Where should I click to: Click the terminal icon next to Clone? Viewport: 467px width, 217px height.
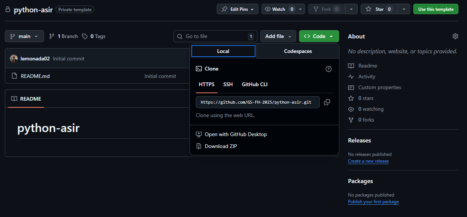199,69
